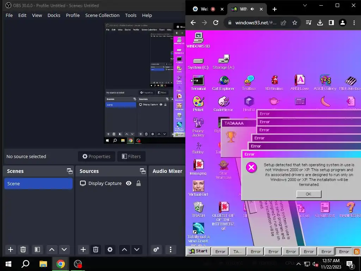Click the windows93.net address bar
Screen dimensions: 361x271
tap(256, 23)
